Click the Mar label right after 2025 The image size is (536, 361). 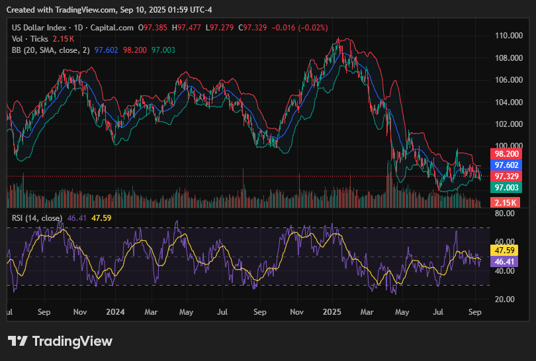[x=367, y=312]
